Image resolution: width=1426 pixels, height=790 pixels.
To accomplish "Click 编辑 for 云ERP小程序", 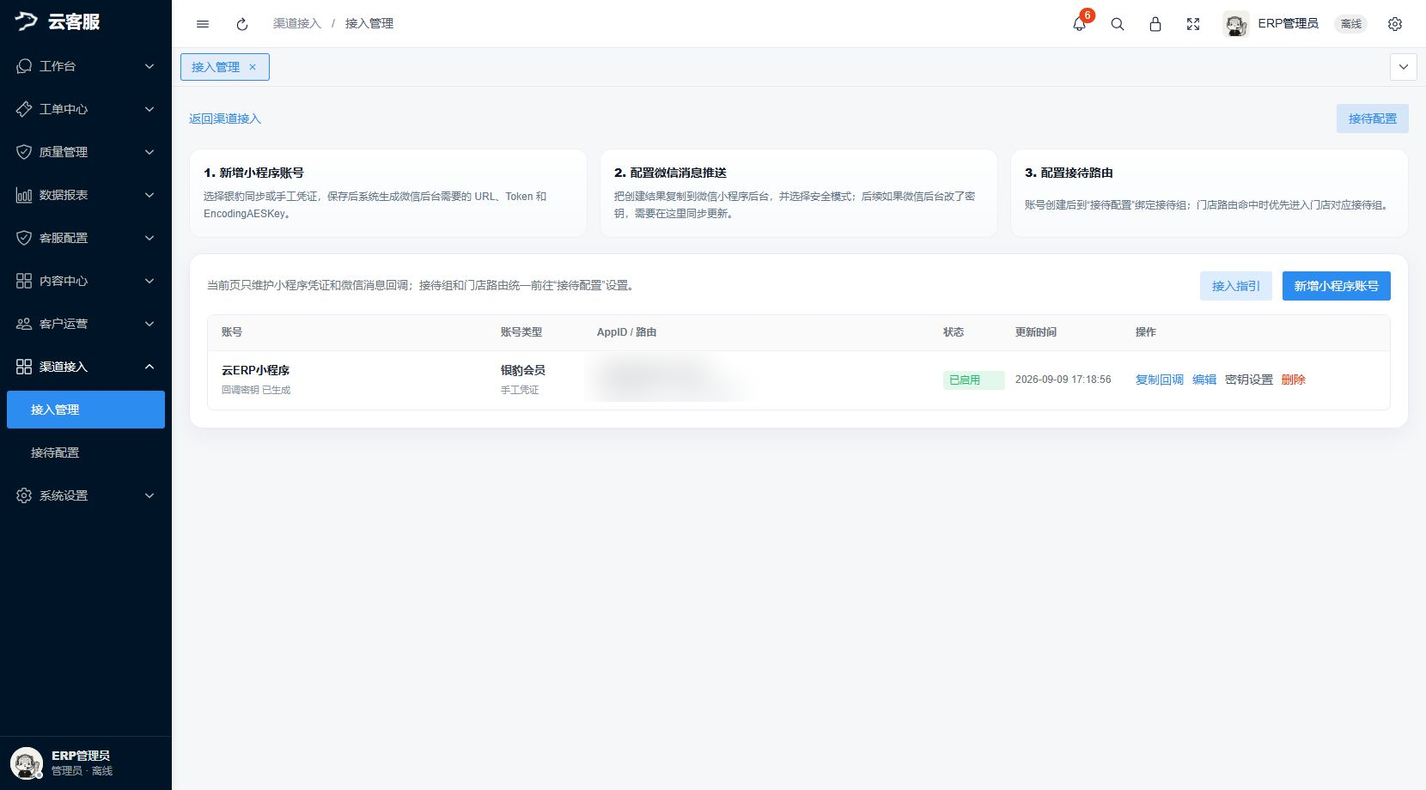I will (1204, 380).
